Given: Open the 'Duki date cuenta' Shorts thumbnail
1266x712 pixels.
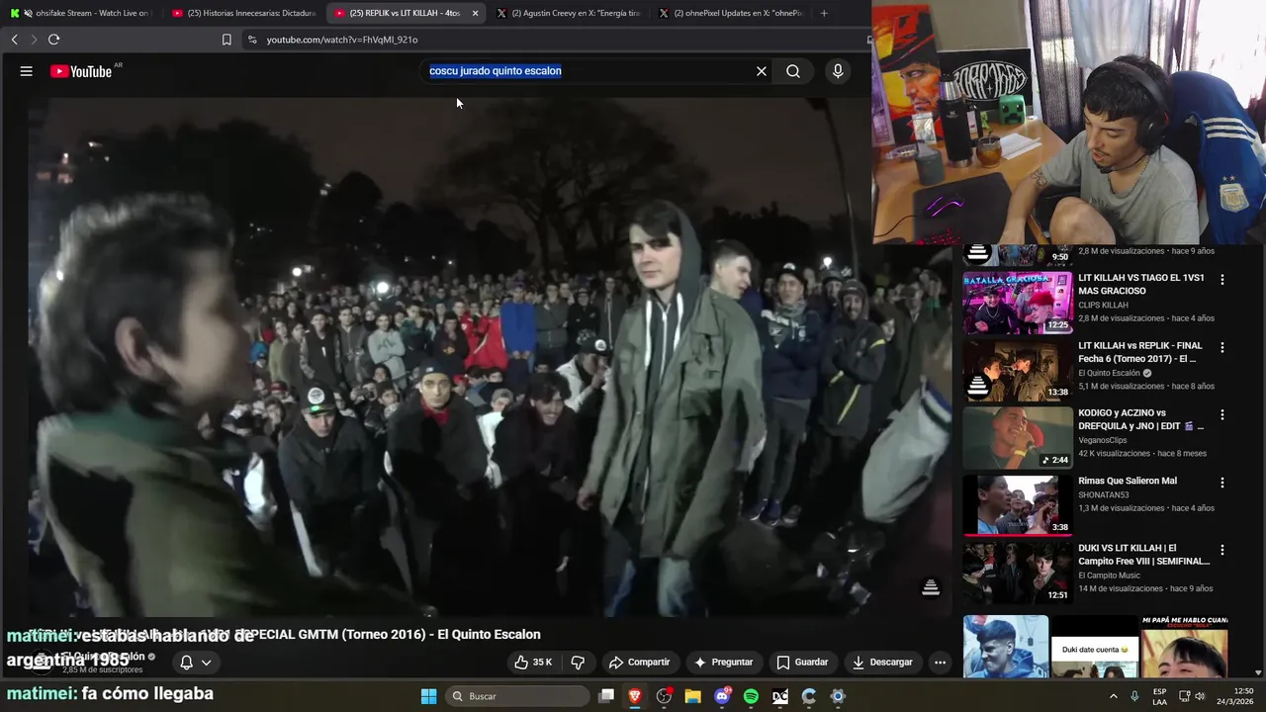Looking at the screenshot, I should click(1095, 647).
